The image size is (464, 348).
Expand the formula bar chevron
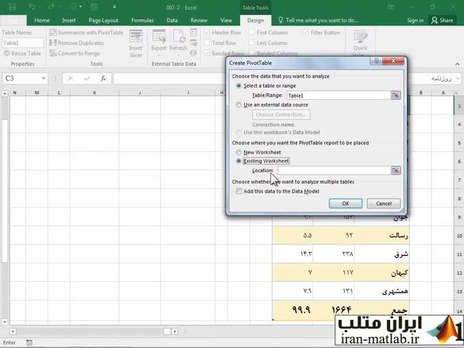(x=457, y=78)
